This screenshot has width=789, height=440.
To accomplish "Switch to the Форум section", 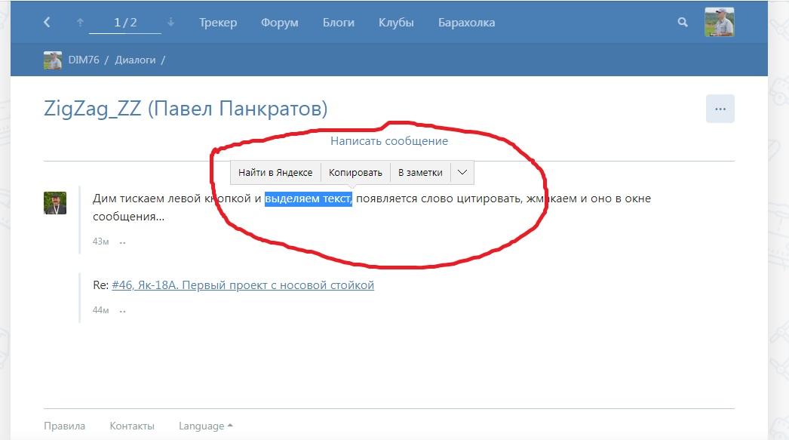I will click(x=279, y=23).
